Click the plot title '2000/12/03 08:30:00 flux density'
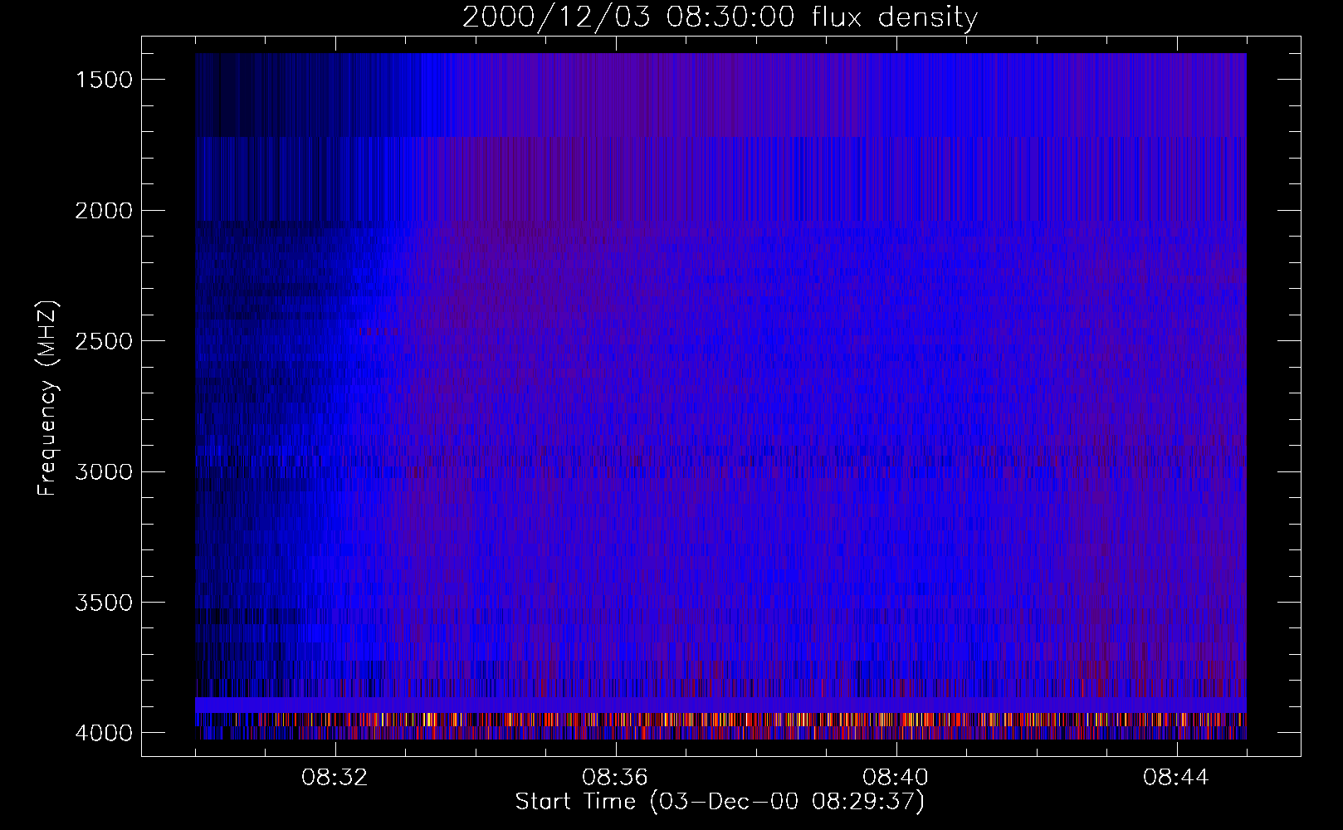Image resolution: width=1343 pixels, height=830 pixels. click(x=720, y=17)
